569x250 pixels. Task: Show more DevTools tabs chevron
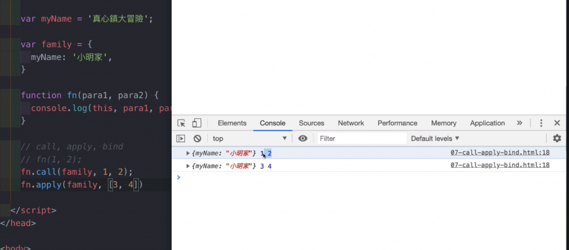(520, 123)
